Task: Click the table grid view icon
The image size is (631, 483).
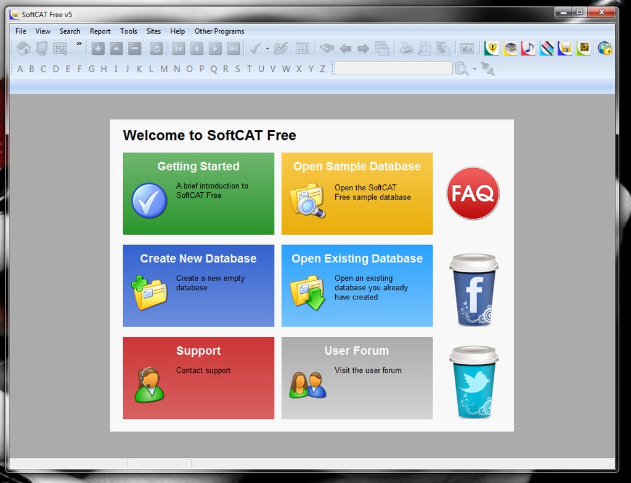Action: click(x=60, y=49)
